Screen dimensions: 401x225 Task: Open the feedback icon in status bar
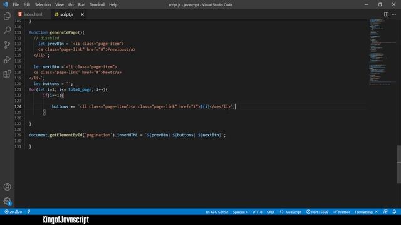(x=385, y=212)
